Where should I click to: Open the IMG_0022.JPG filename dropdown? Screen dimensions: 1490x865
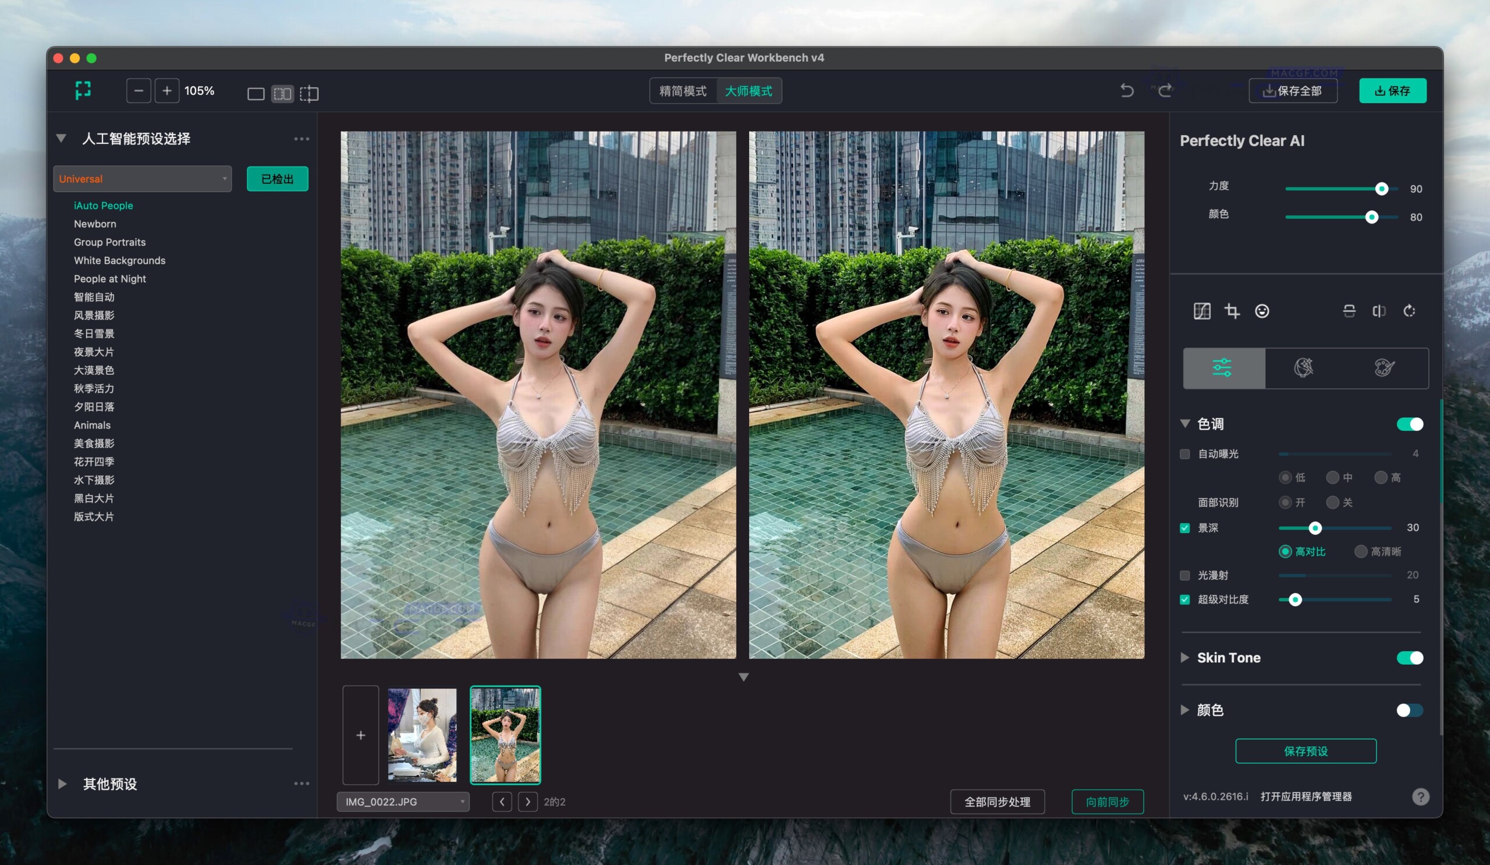(403, 802)
